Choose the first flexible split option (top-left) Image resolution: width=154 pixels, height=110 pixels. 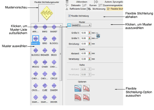tap(78, 88)
